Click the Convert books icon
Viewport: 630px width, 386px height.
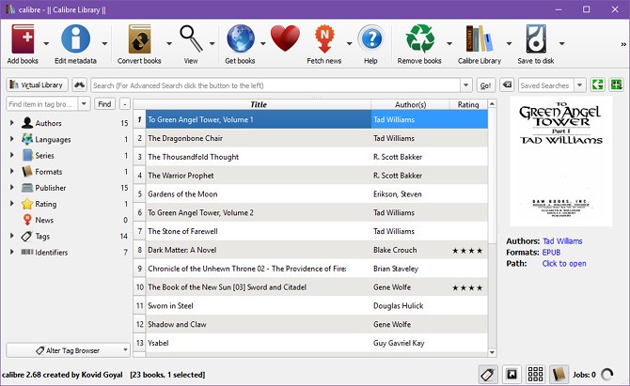pos(139,39)
